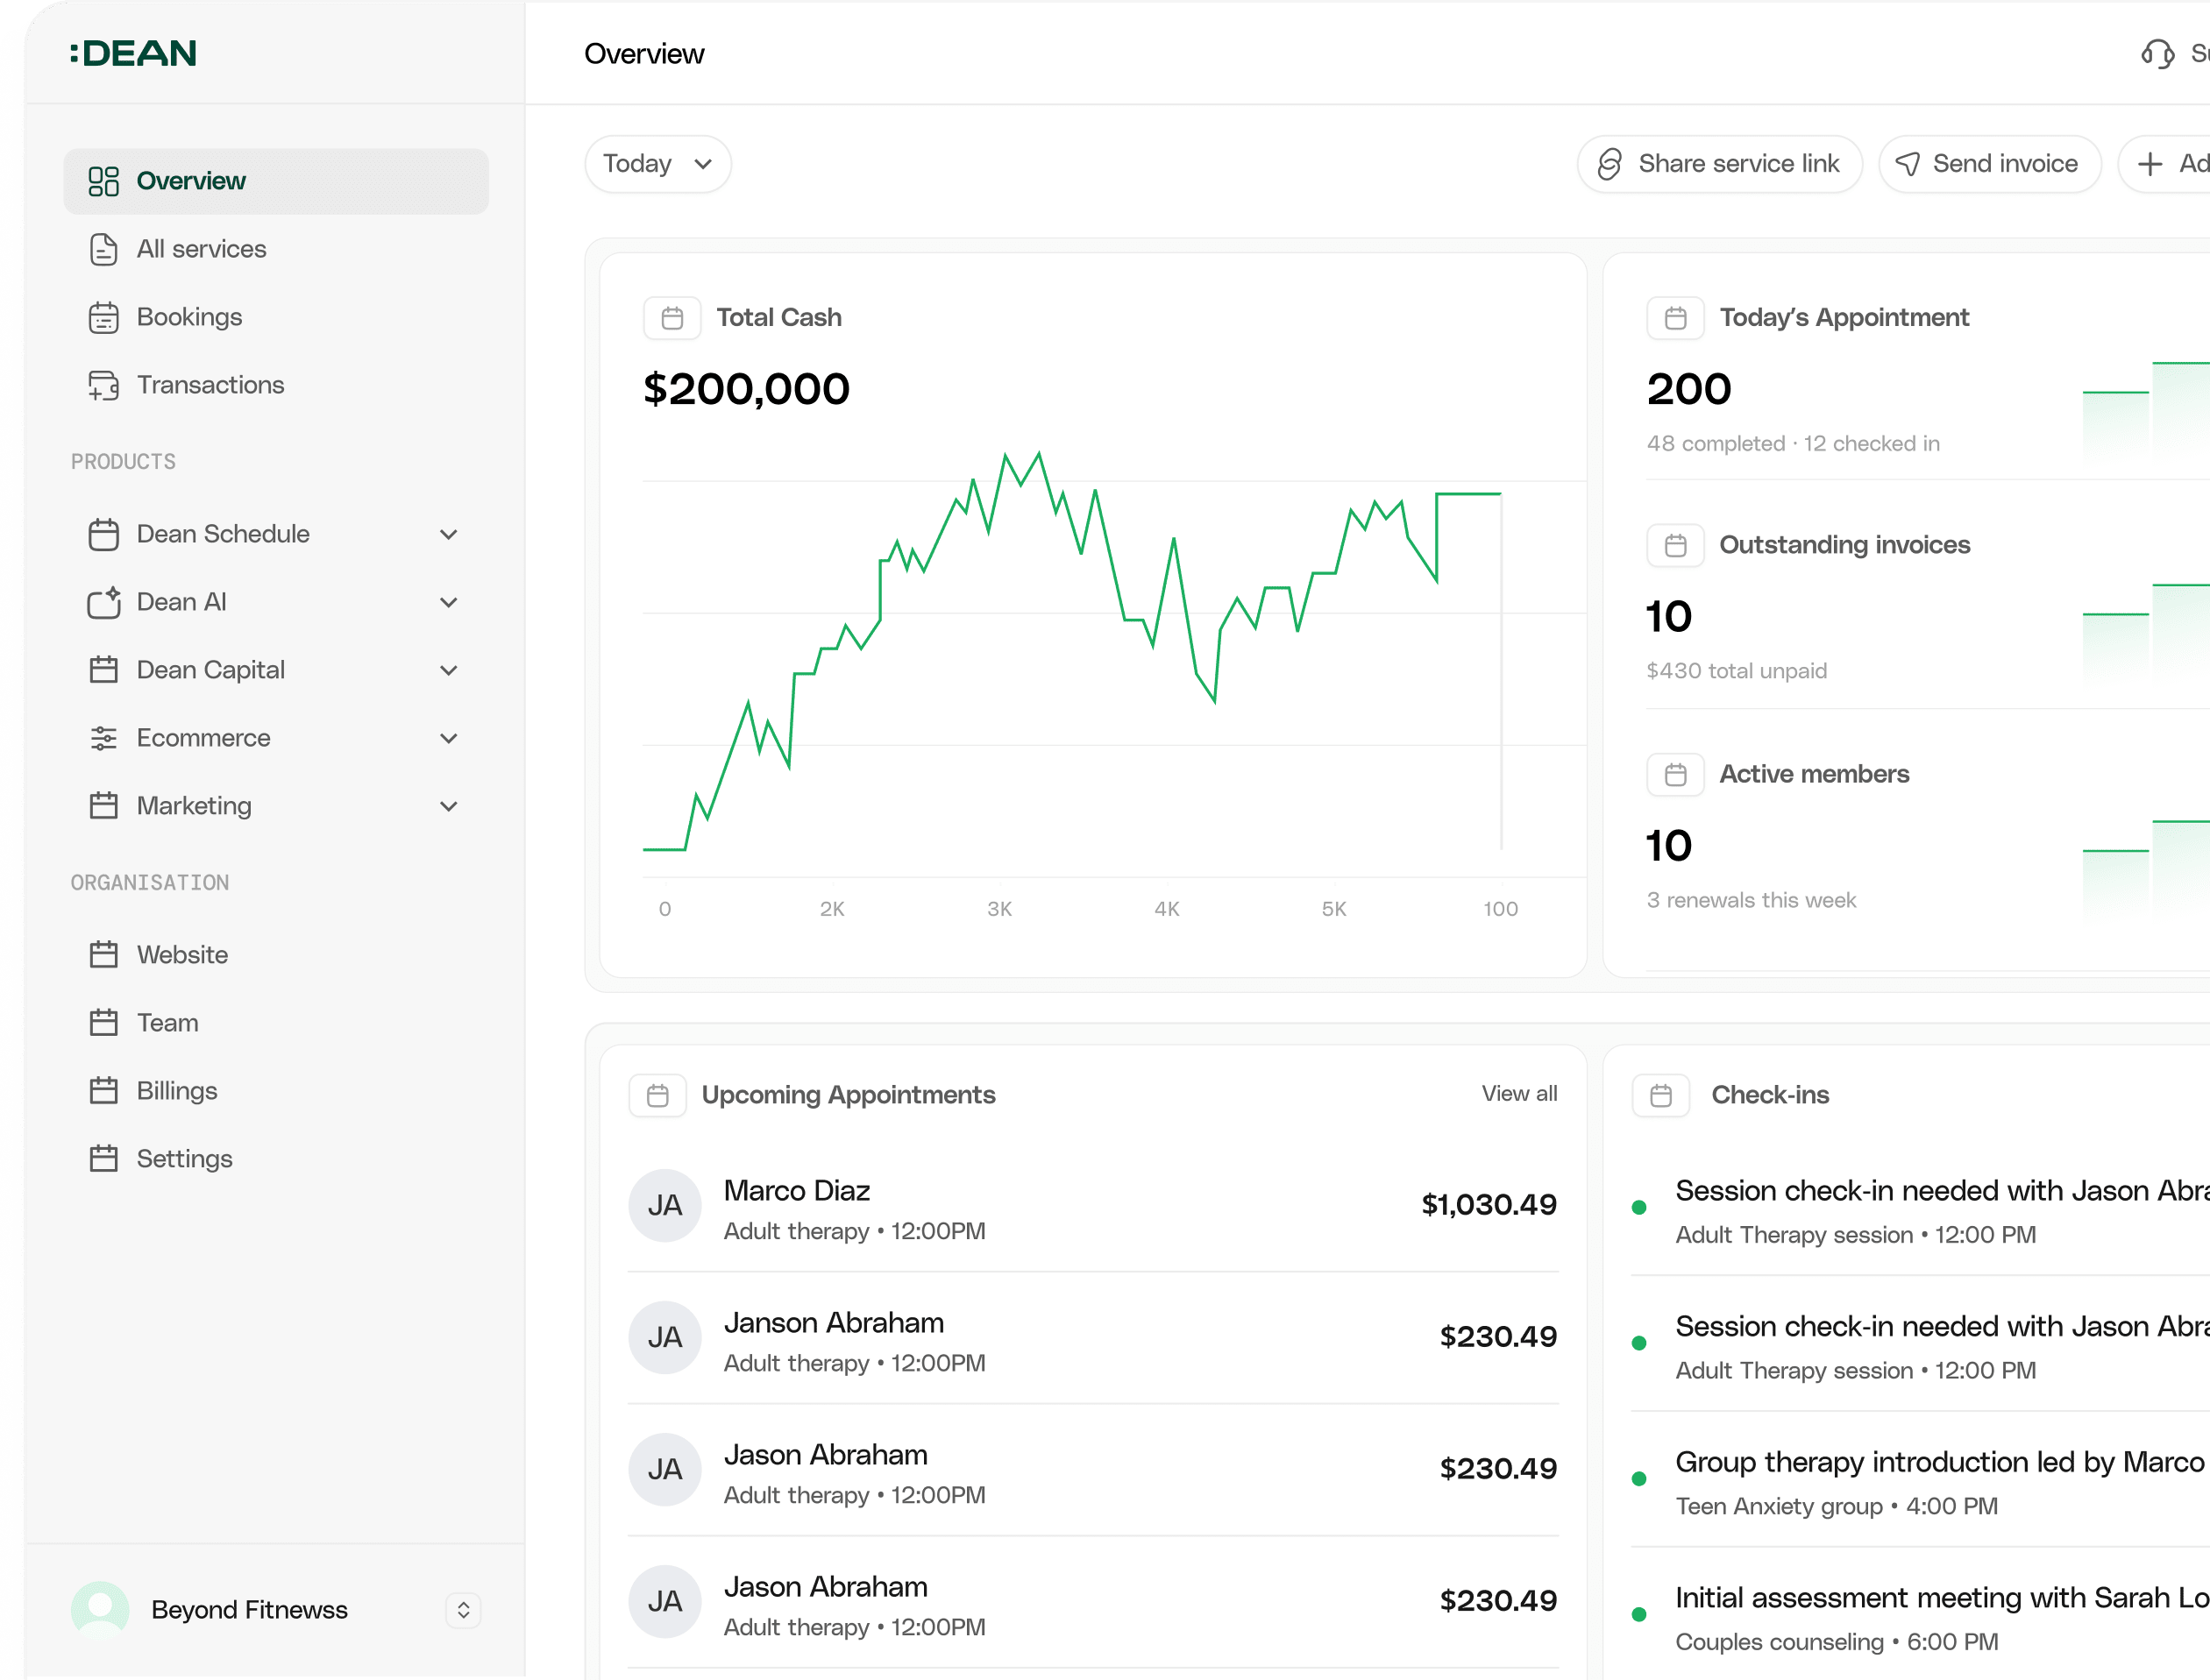Click the Today's Appointment calendar icon

(1676, 318)
